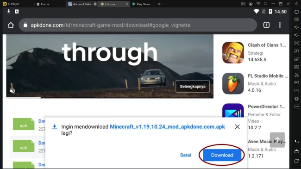Viewport: 301px width, 169px height.
Task: Click the first green apk file icon
Action: (x=24, y=124)
